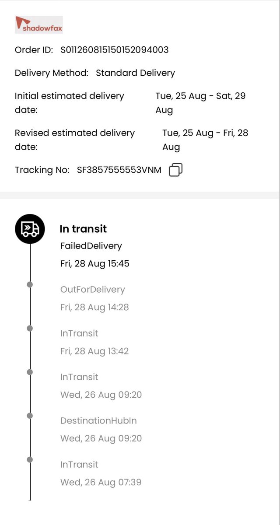Select the OutForDelivery timeline dot
Viewport: 280px width, 525px height.
(30, 284)
